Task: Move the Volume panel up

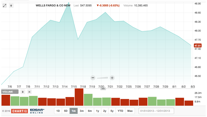Action: click(23, 92)
